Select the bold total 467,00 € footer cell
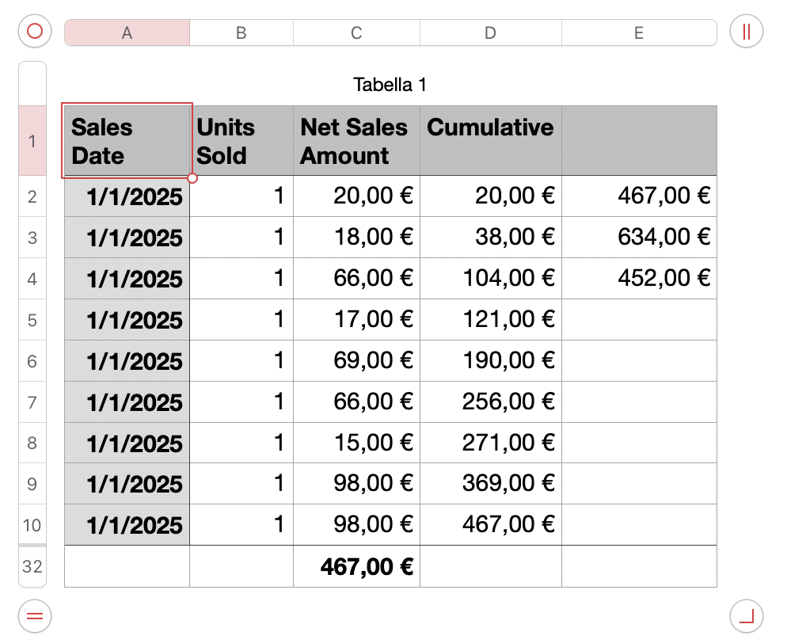Viewport: 787px width, 643px height. [x=356, y=566]
